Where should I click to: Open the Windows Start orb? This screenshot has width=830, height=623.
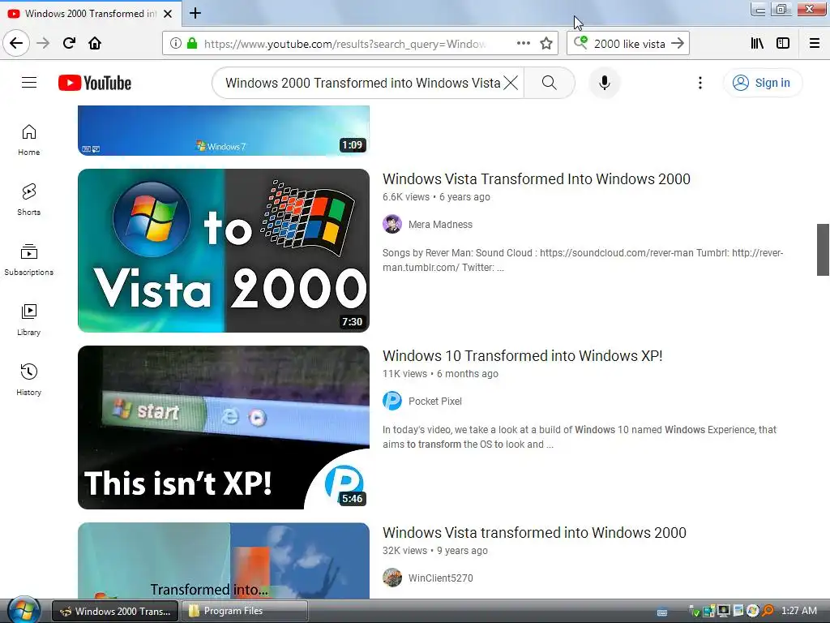click(24, 610)
